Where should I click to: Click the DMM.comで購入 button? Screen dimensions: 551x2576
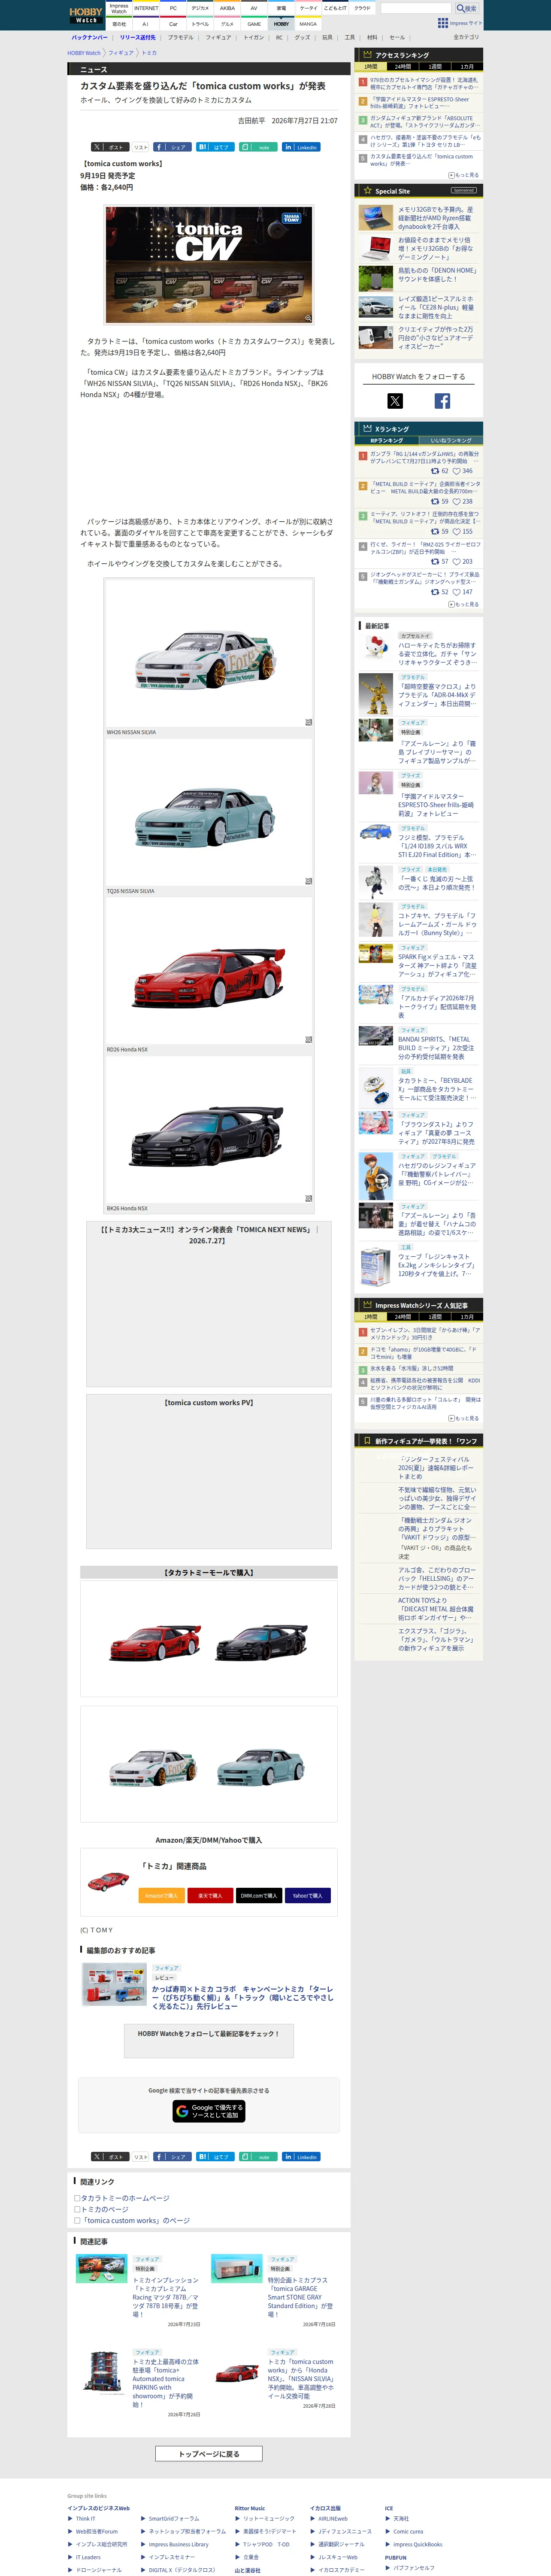tap(259, 1895)
